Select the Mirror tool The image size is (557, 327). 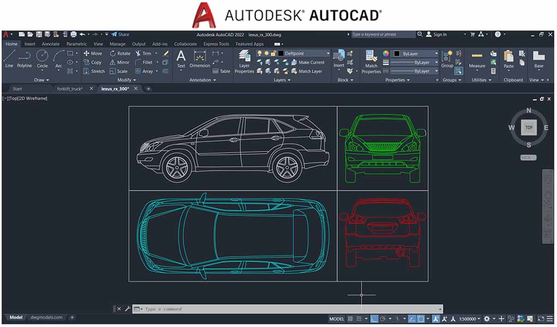pos(120,62)
